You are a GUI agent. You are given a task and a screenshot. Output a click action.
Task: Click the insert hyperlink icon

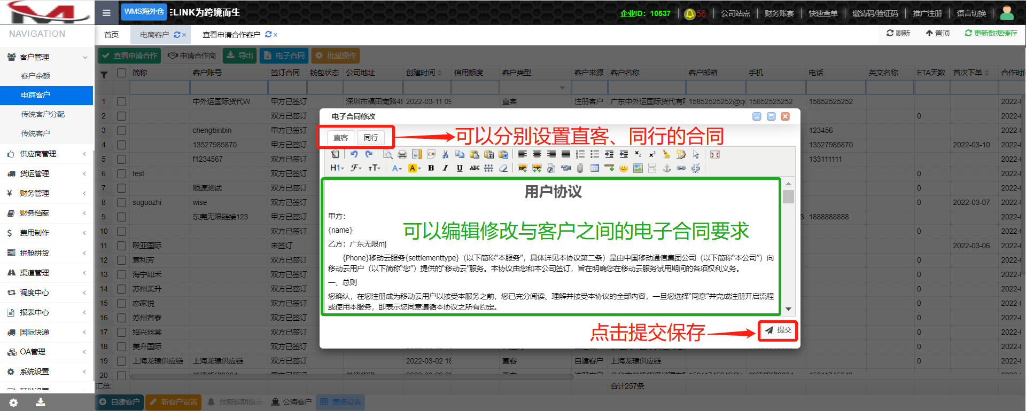point(681,168)
